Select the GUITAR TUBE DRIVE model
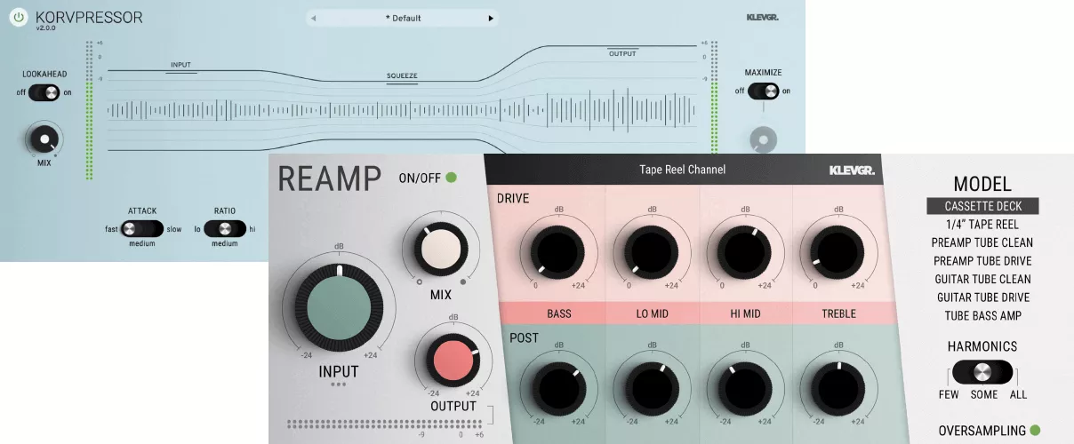1074x444 pixels. point(982,297)
